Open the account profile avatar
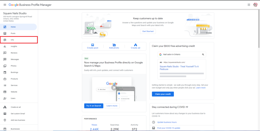This screenshot has height=131, width=260. [255, 5]
